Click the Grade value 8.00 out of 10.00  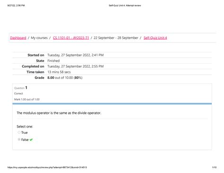tap(65, 78)
